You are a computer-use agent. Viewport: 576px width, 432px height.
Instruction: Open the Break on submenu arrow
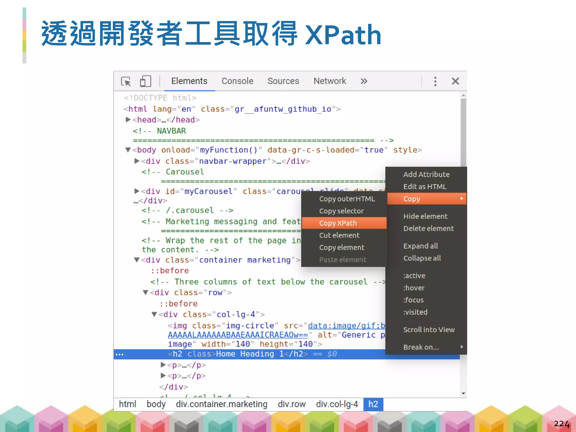tap(462, 347)
